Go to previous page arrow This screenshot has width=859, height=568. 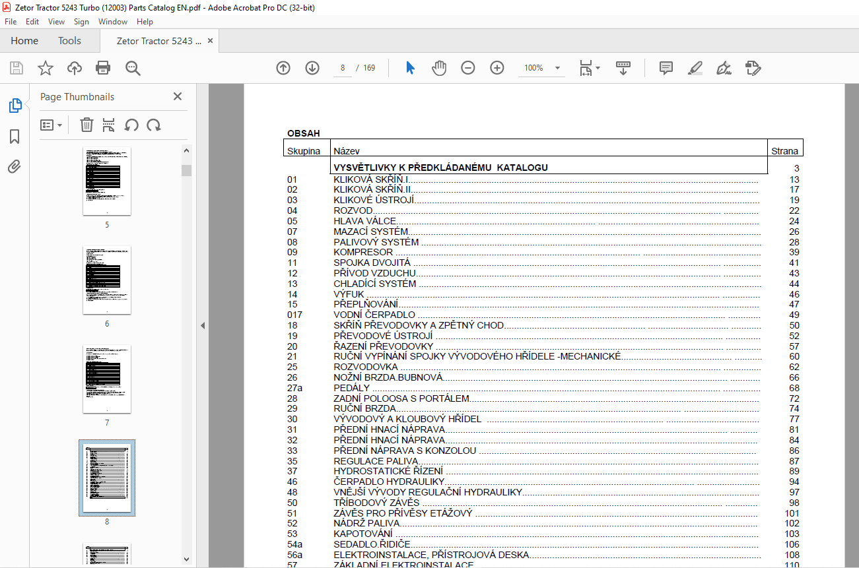click(283, 68)
